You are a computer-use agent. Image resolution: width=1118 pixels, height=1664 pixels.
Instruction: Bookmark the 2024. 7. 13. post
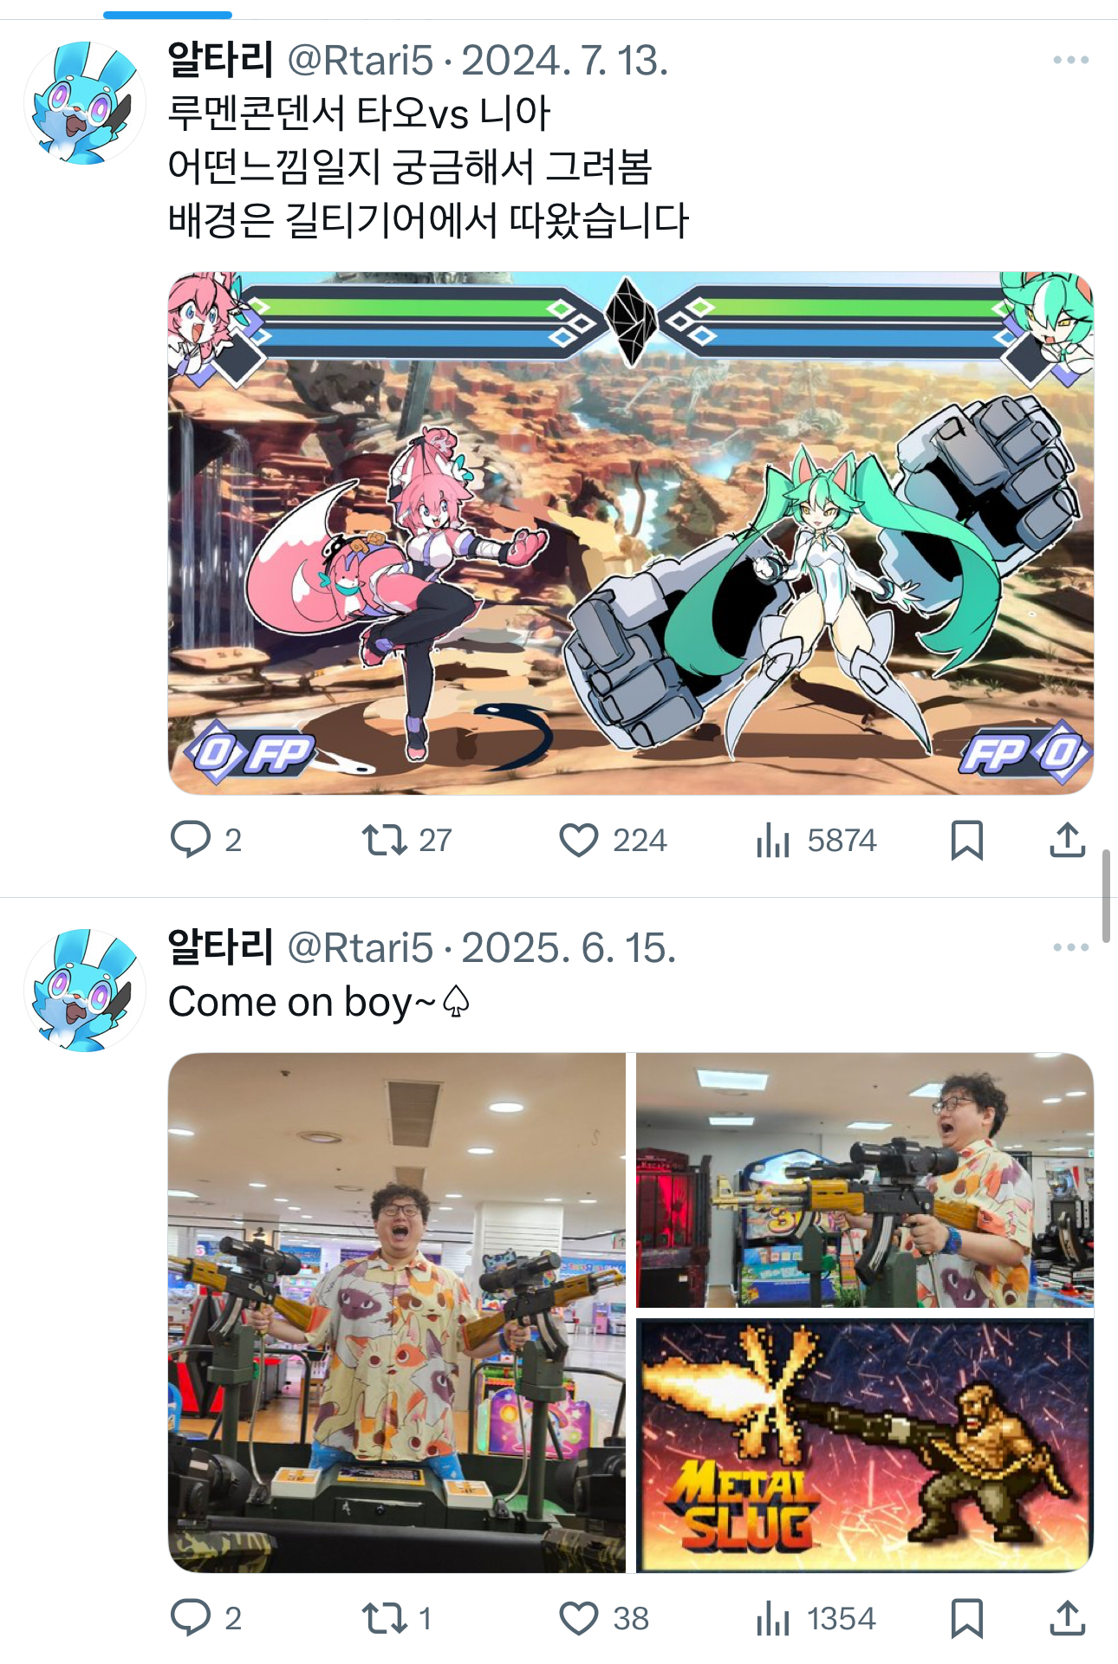click(966, 840)
